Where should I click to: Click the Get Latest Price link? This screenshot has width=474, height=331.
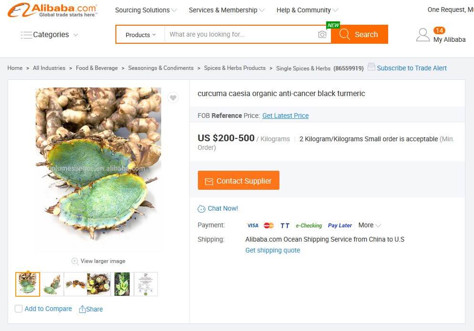pyautogui.click(x=285, y=116)
